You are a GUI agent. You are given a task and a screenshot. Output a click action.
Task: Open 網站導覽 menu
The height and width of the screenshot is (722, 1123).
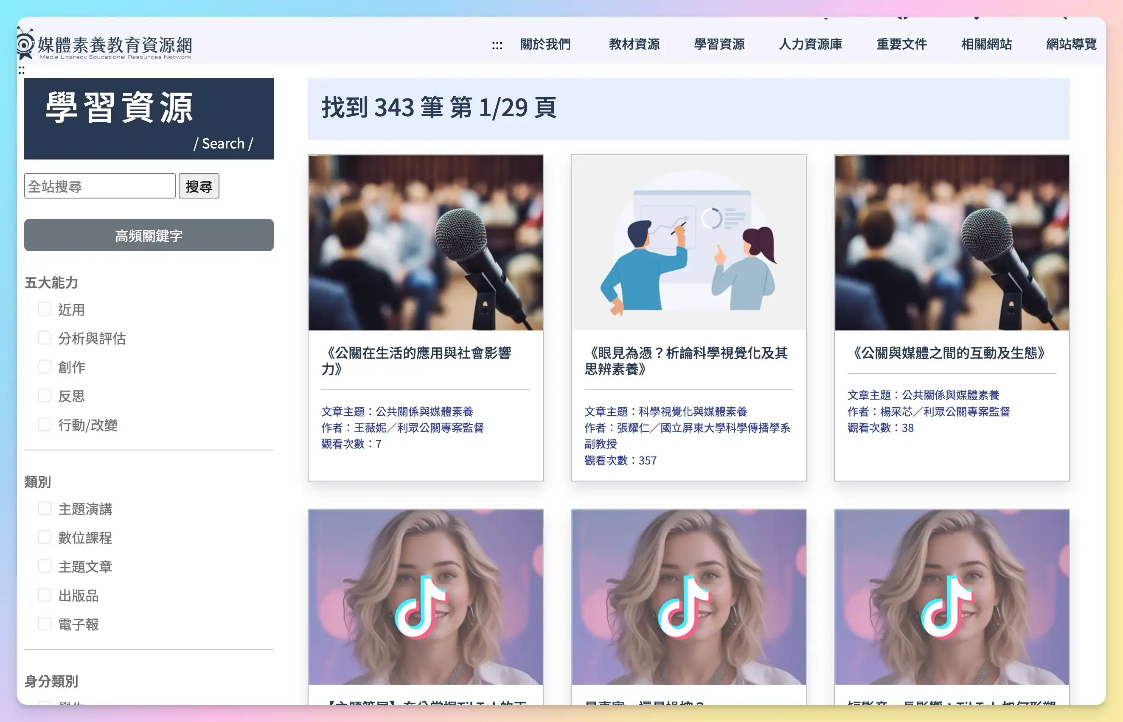click(x=1071, y=44)
